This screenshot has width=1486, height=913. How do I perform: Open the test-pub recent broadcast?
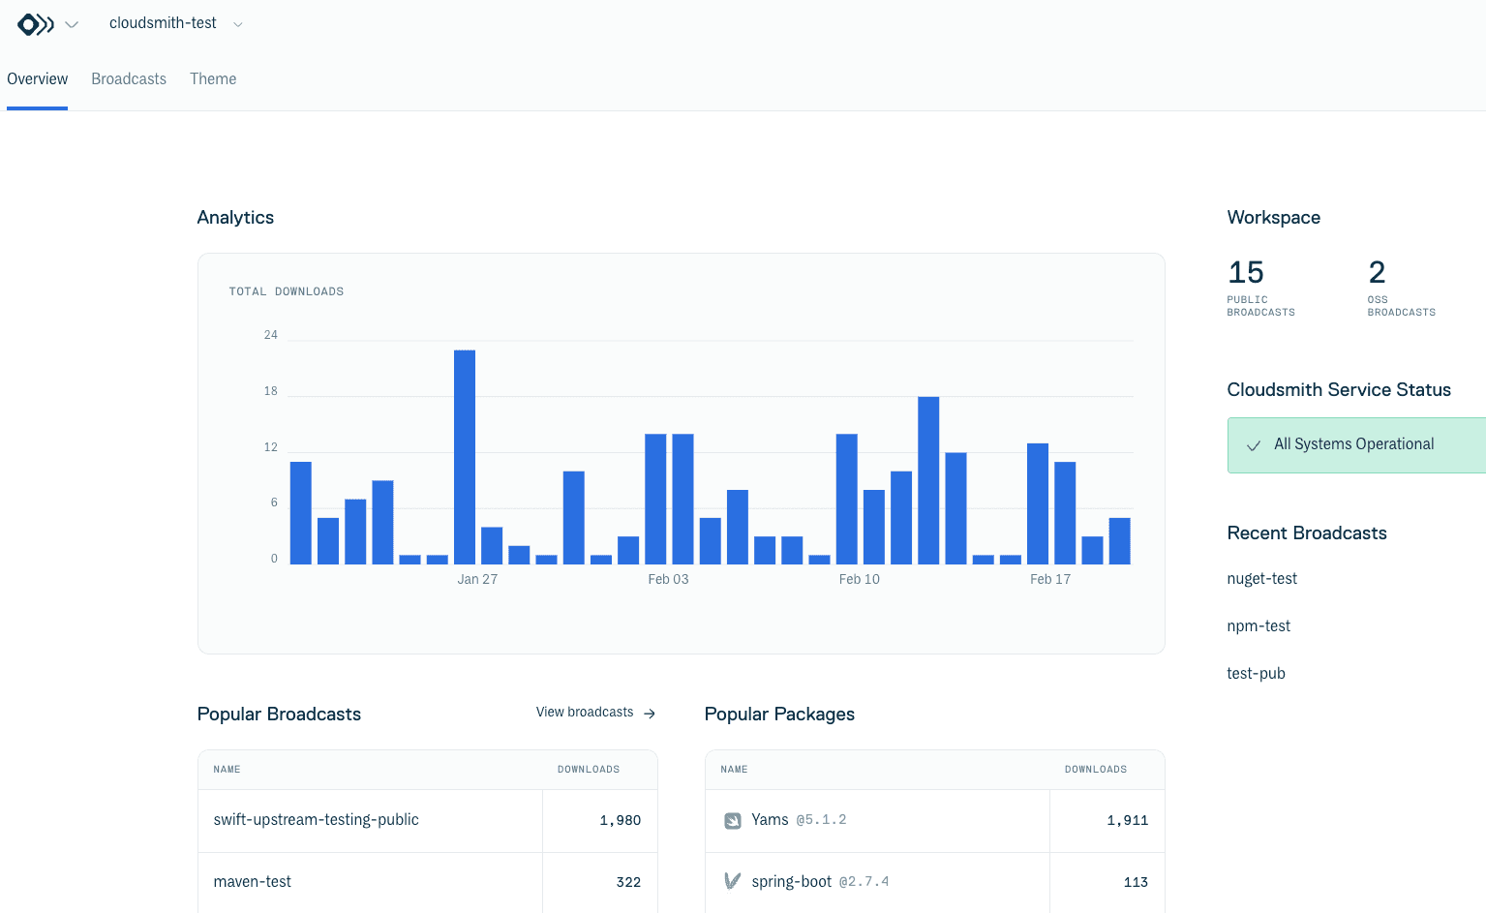click(1256, 674)
